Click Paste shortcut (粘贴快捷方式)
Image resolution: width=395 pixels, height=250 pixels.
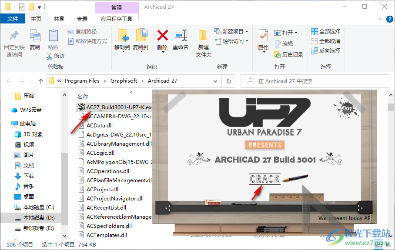tap(87, 41)
